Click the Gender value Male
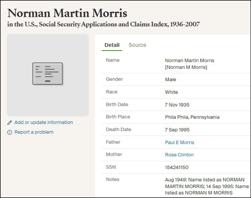 pos(171,80)
